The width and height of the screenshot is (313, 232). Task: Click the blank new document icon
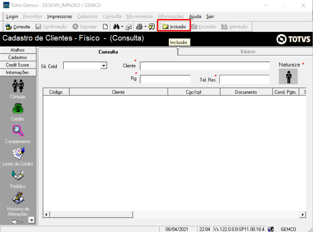(105, 26)
